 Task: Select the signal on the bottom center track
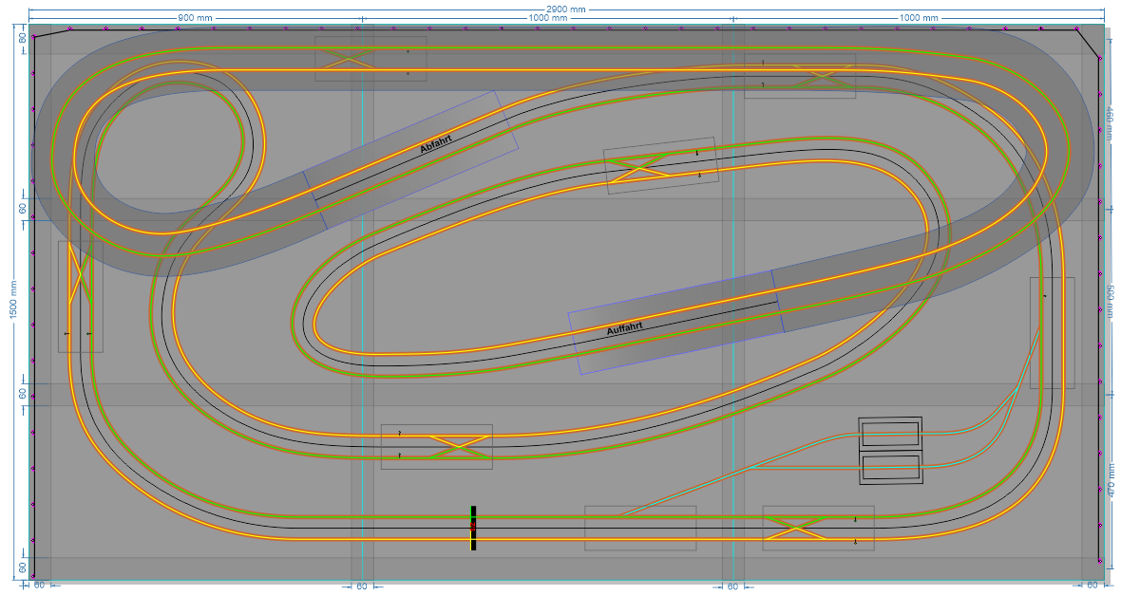[472, 527]
